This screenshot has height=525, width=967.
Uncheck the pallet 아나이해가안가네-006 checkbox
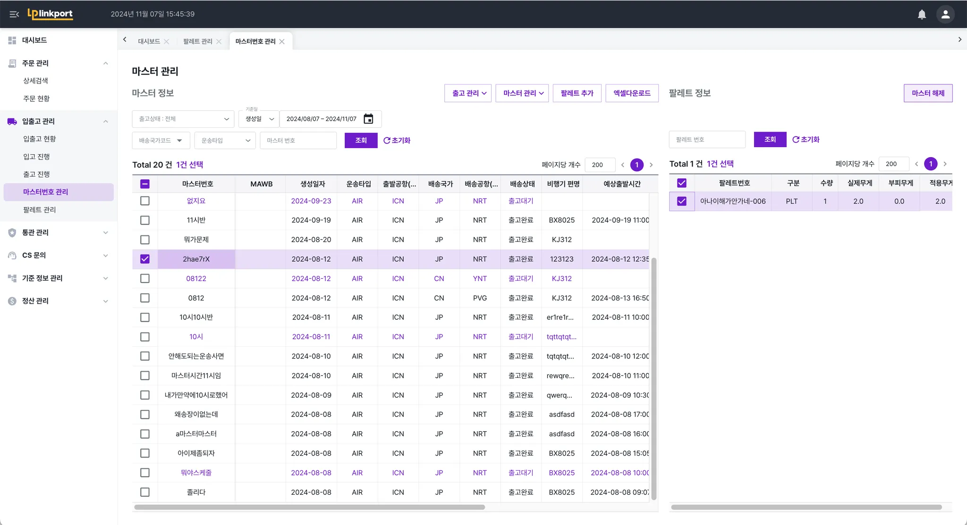pos(681,201)
